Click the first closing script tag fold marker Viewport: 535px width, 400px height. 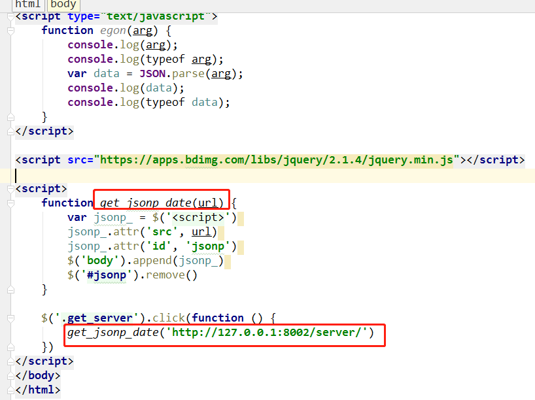10,131
